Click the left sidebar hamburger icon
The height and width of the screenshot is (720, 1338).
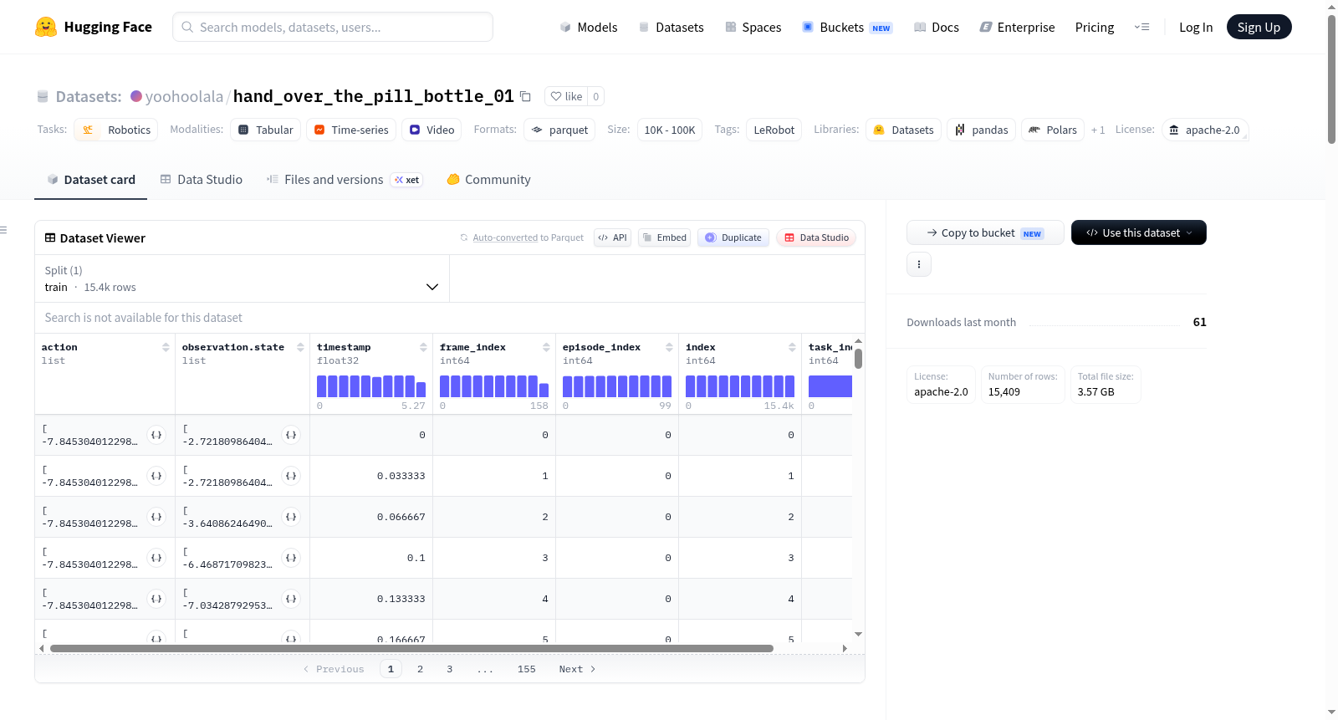click(4, 230)
